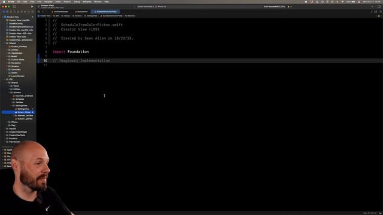Click the build warning triangle icon
The image size is (383, 215).
[x=288, y=7]
